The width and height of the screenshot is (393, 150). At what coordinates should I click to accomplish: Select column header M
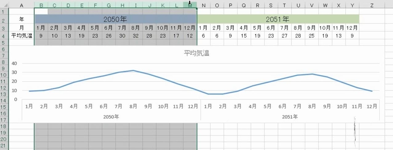pyautogui.click(x=190, y=5)
